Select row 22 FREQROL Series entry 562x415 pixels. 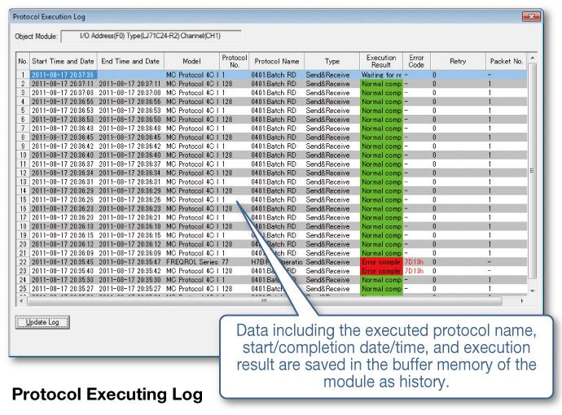[271, 262]
